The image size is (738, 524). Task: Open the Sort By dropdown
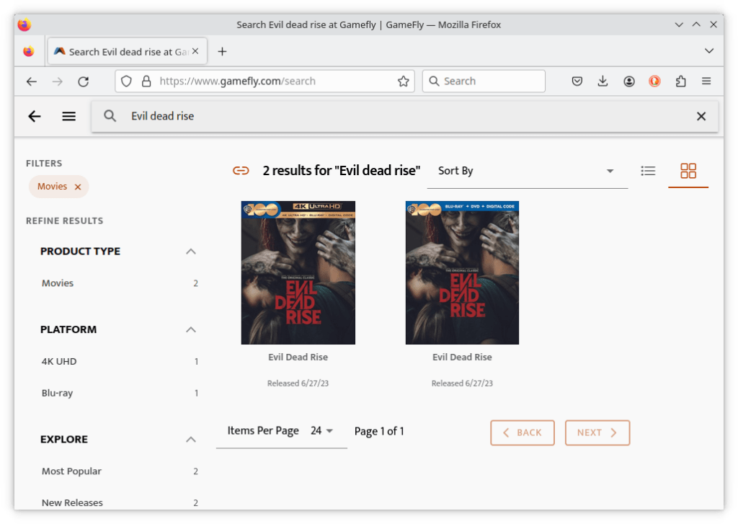(x=527, y=171)
